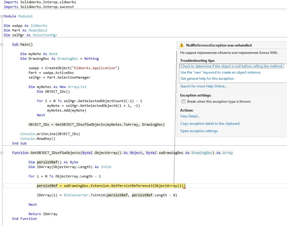This screenshot has height=226, width=287.
Task: Click the 'Troubleshooting tips:' heading
Action: 198,61
